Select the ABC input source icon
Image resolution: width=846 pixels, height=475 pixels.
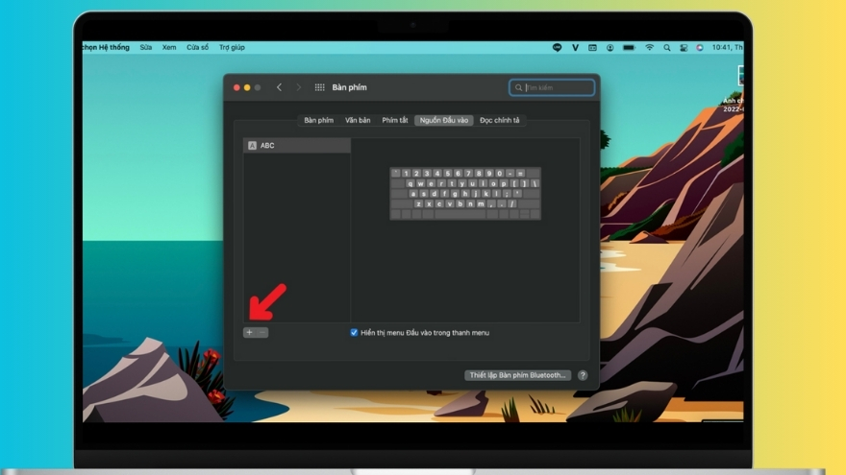coord(252,146)
